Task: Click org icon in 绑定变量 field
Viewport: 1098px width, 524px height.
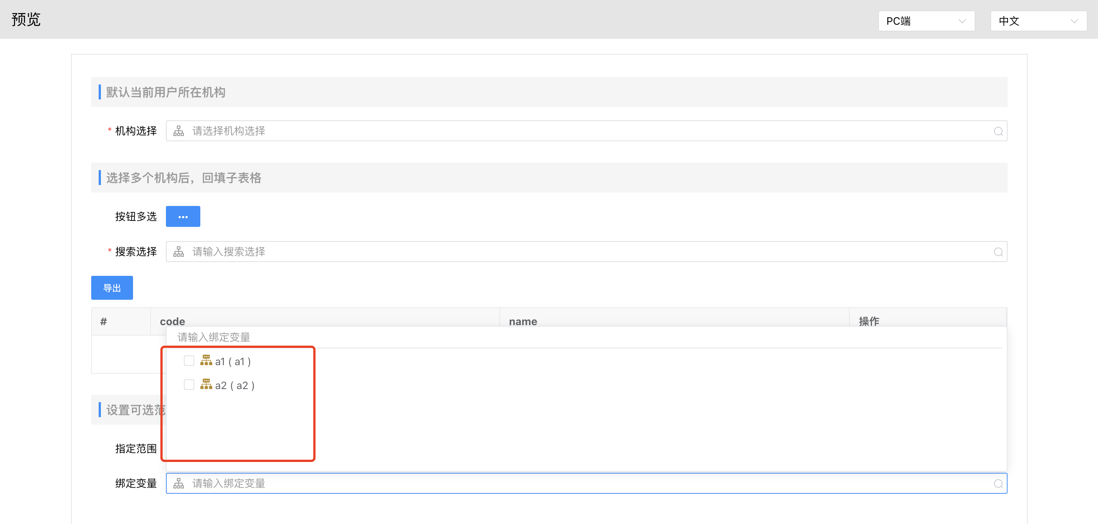Action: [x=179, y=484]
